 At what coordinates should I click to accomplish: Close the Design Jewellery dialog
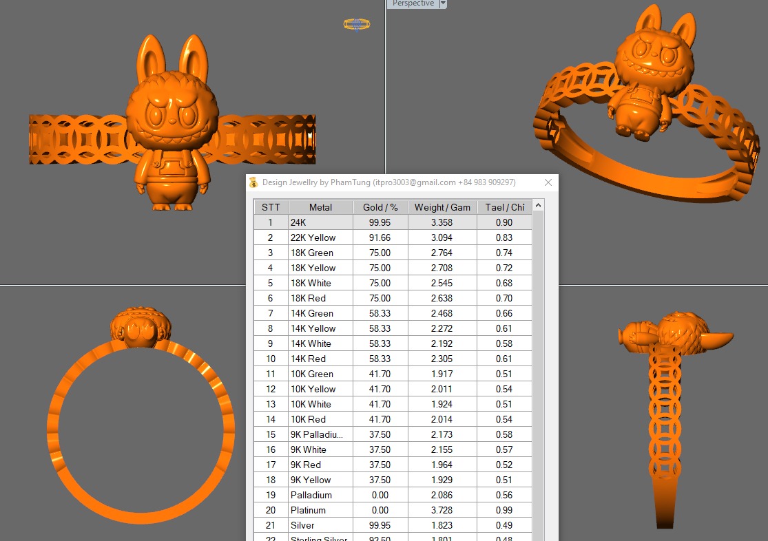coord(548,182)
